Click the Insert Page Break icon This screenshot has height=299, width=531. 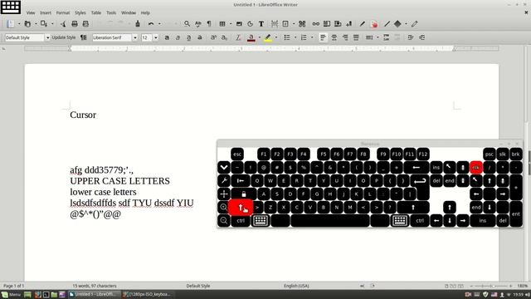tap(275, 24)
